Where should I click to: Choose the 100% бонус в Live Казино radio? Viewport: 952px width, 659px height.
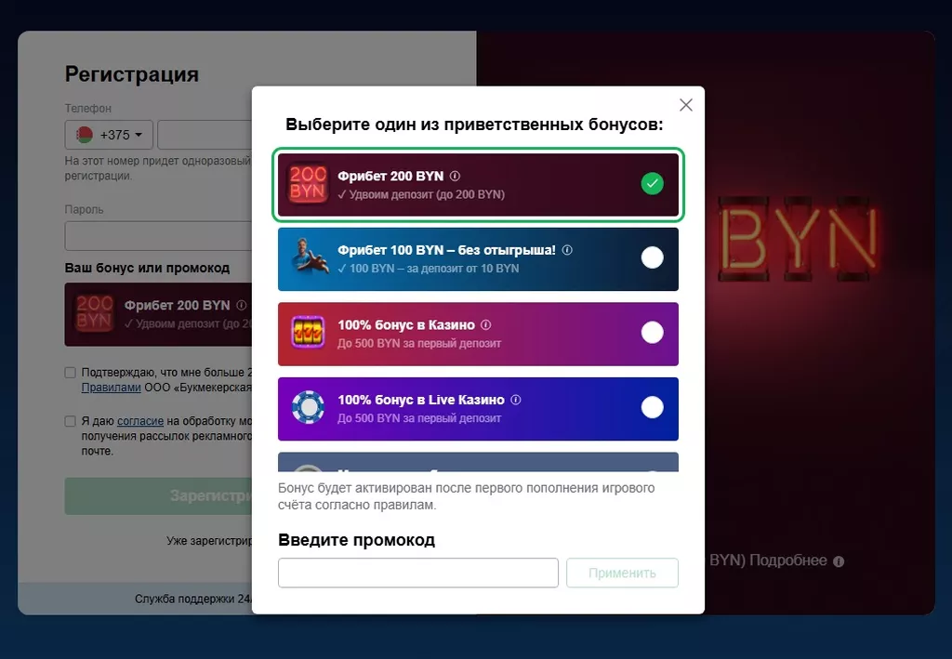point(653,407)
